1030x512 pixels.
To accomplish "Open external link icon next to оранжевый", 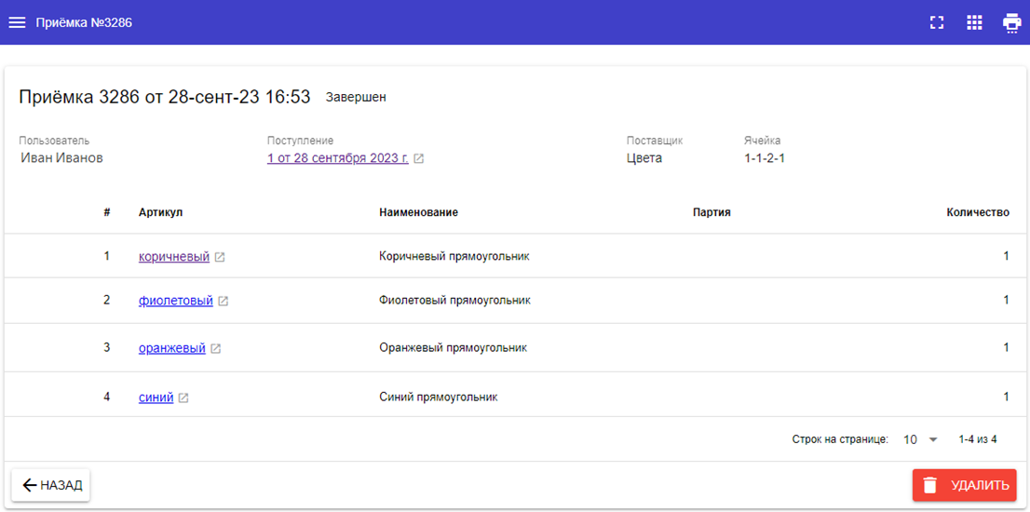I will tap(216, 349).
